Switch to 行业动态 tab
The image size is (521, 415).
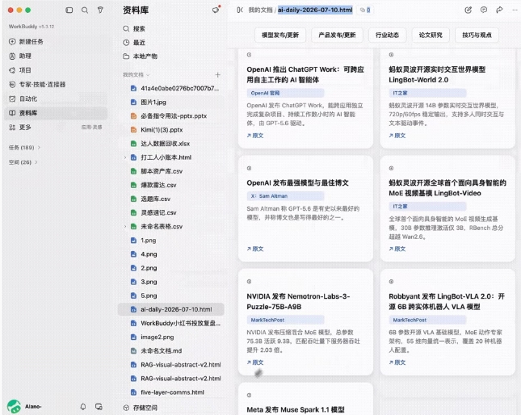387,35
